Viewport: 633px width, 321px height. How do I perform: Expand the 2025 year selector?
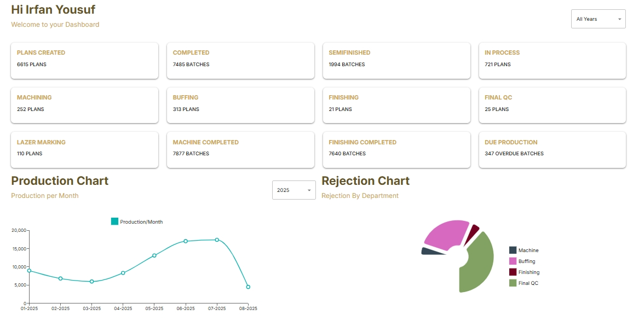tap(294, 190)
